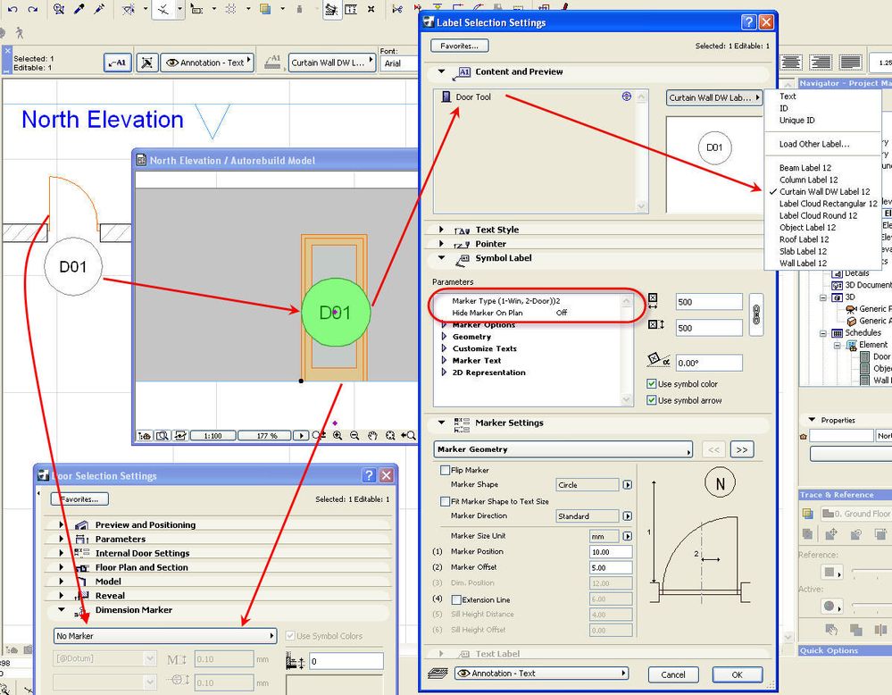
Task: Click the Label tool A1 geometry button
Action: (x=118, y=63)
